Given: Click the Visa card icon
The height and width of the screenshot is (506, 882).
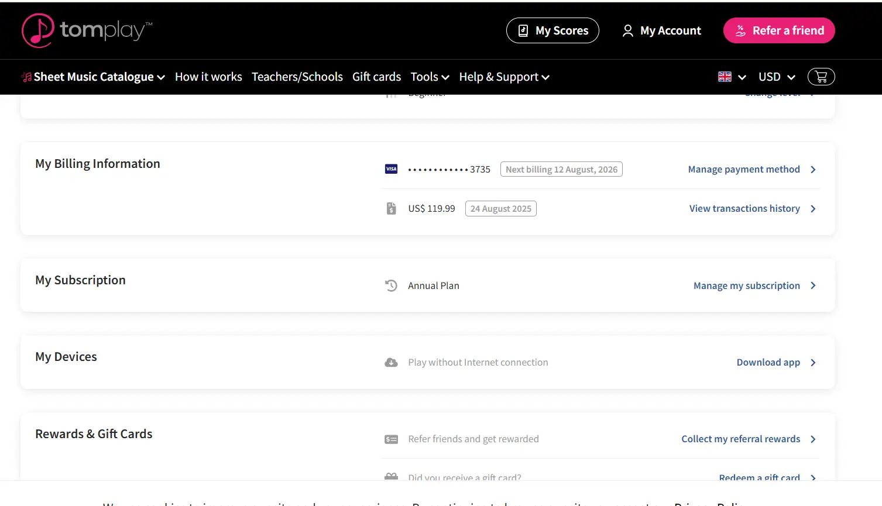Looking at the screenshot, I should 391,169.
